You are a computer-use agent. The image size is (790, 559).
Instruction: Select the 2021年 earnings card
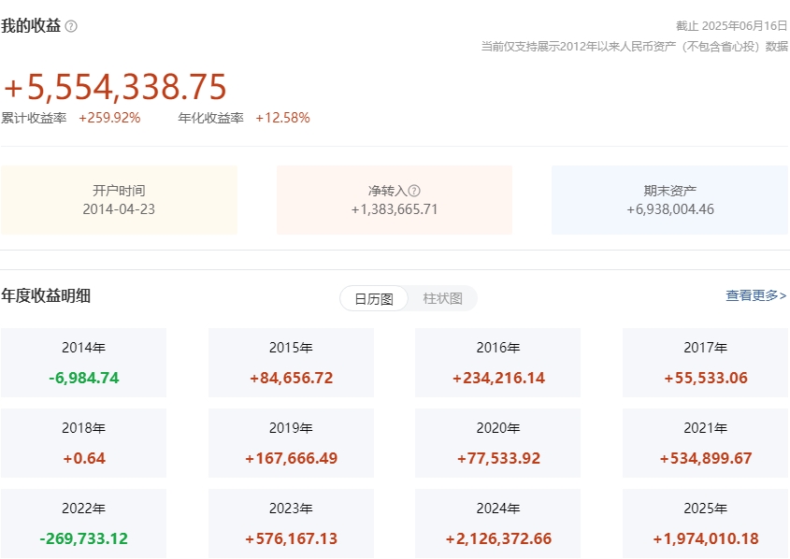click(705, 443)
